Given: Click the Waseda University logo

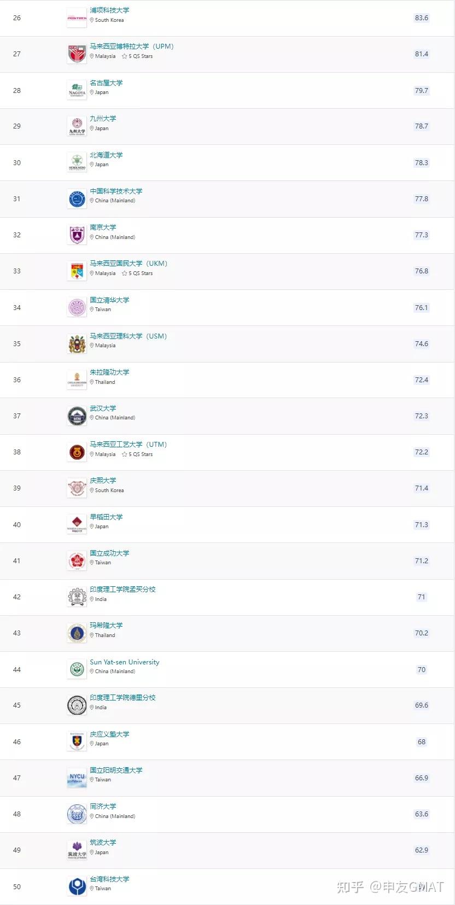Looking at the screenshot, I should [x=77, y=524].
